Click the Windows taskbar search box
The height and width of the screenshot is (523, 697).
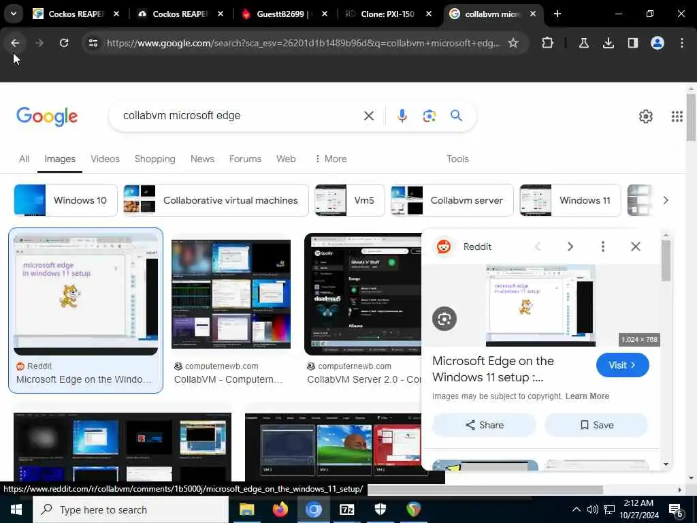tap(131, 509)
